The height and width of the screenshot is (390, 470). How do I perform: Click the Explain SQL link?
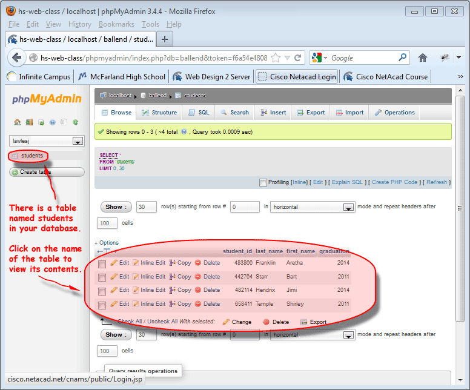click(348, 182)
